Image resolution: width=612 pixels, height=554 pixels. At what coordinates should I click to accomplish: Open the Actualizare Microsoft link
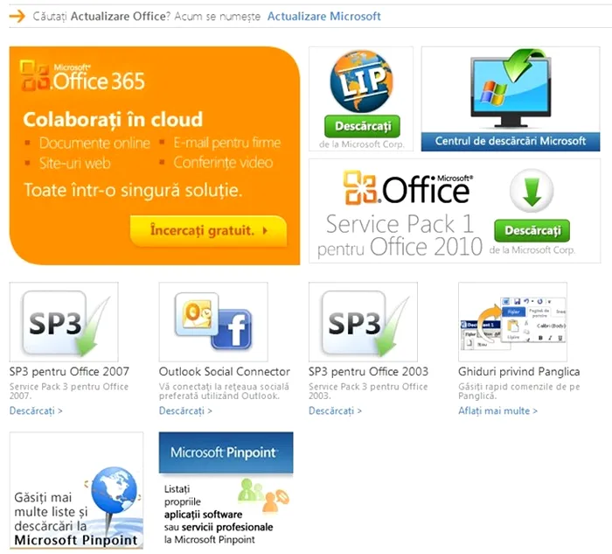tap(323, 17)
